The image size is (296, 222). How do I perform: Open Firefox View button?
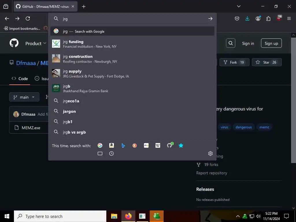(x=6, y=6)
